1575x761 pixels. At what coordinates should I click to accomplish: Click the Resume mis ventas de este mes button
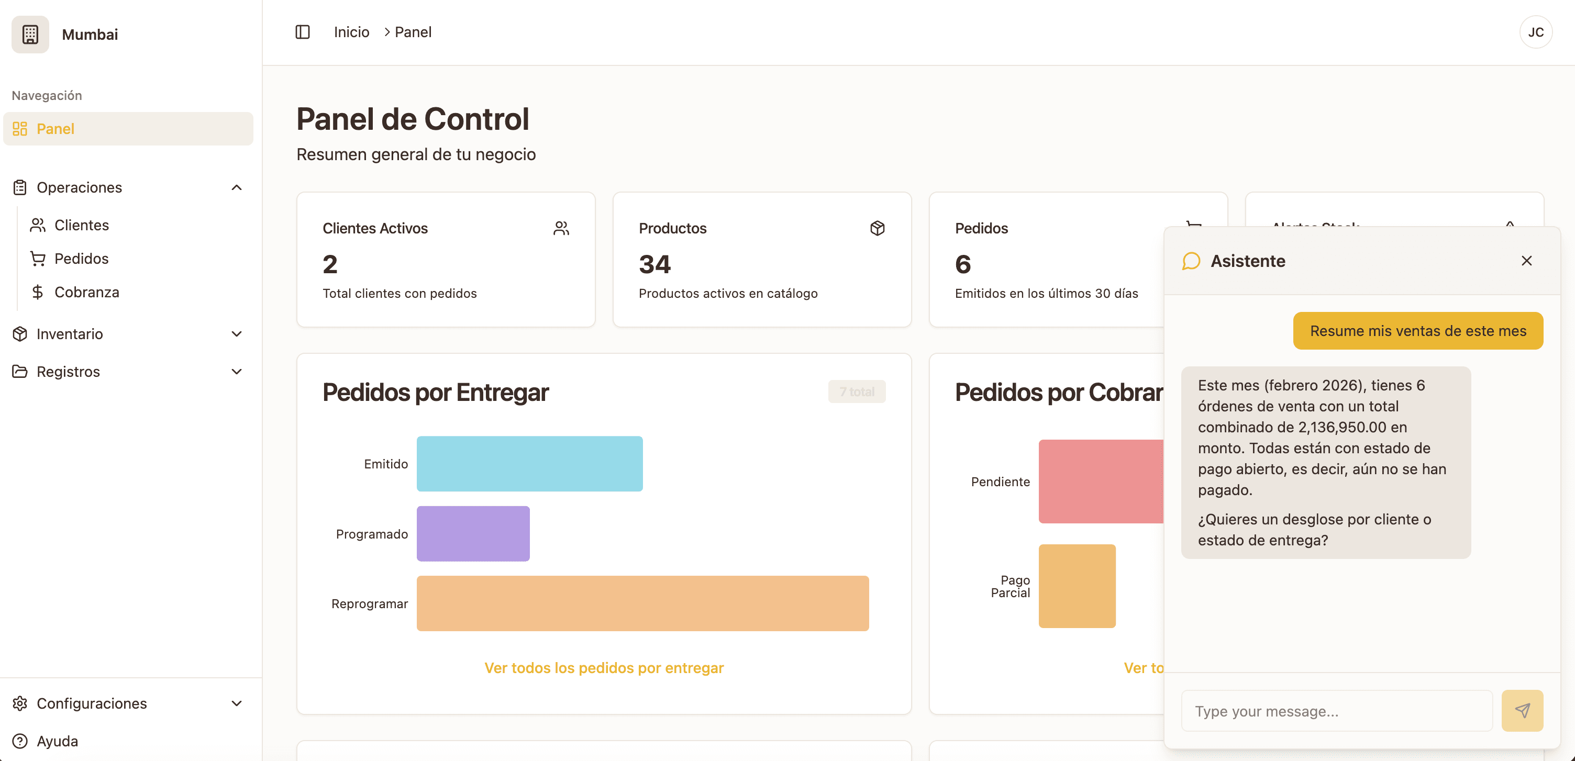tap(1417, 330)
